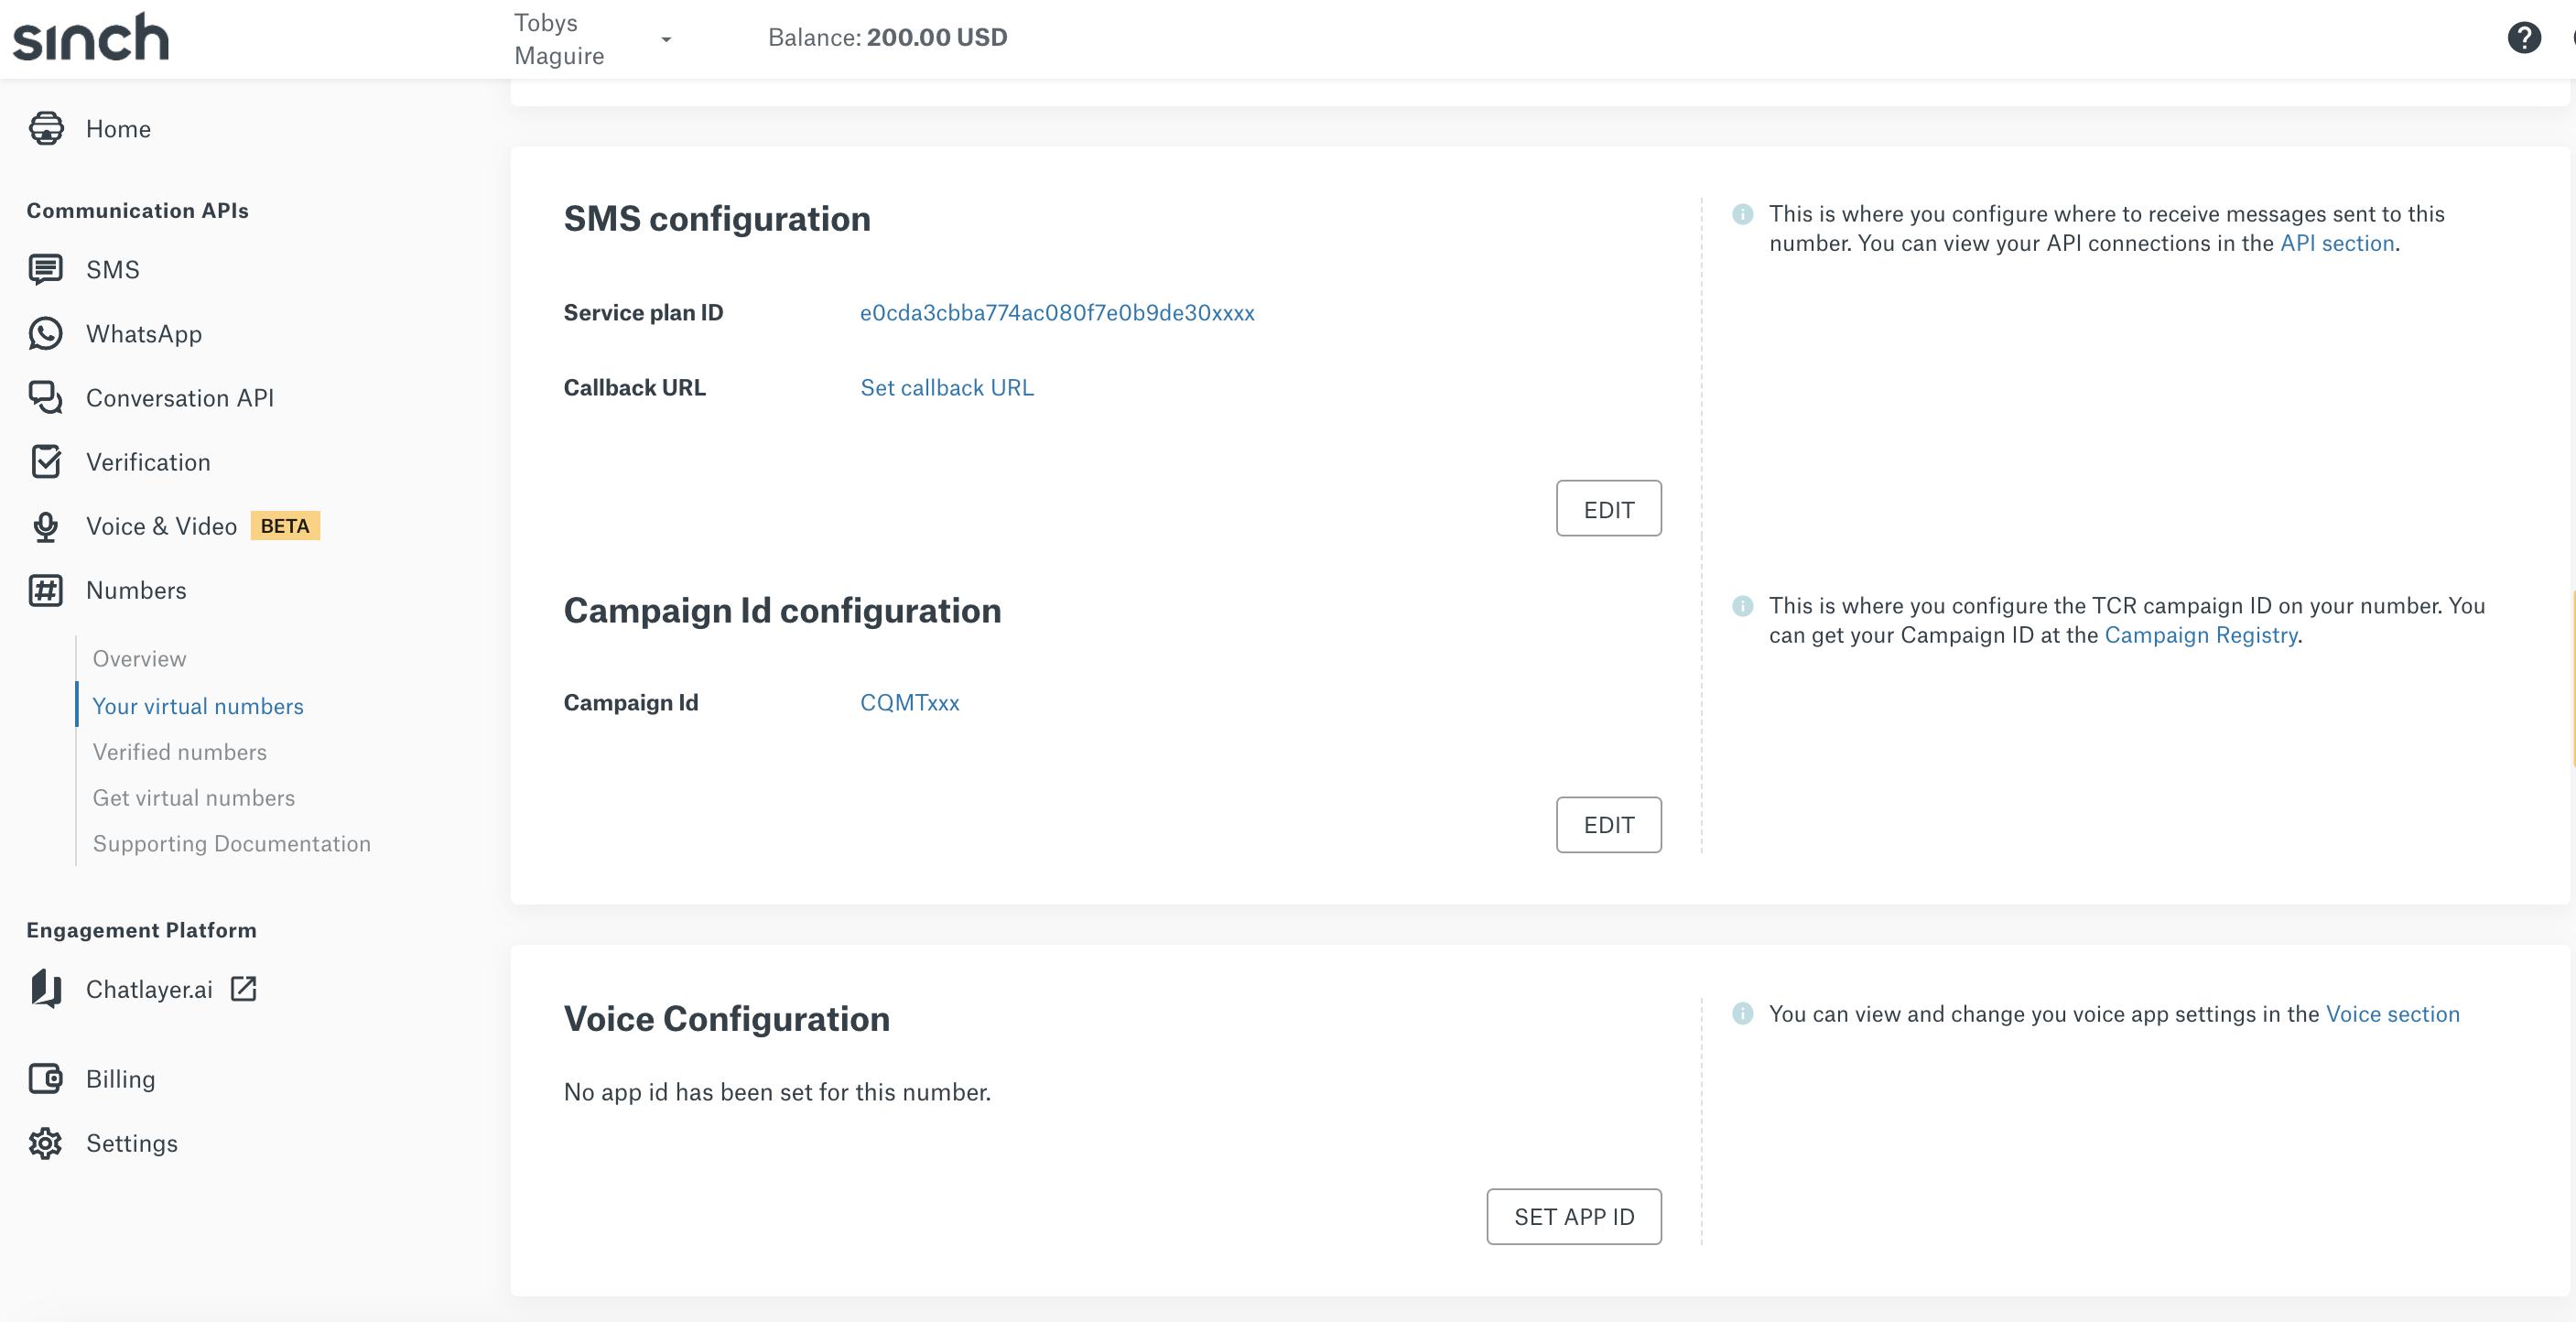
Task: Click the SMS configuration heading
Action: [717, 219]
